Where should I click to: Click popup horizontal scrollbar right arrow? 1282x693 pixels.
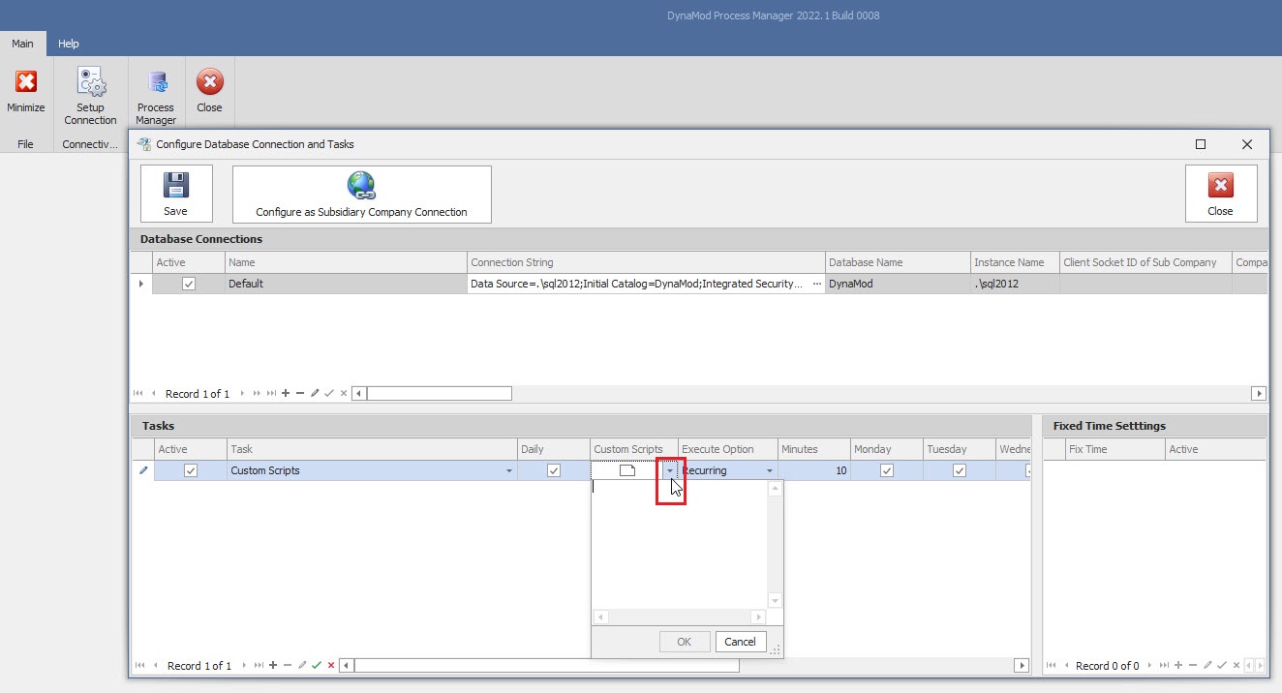pos(758,617)
